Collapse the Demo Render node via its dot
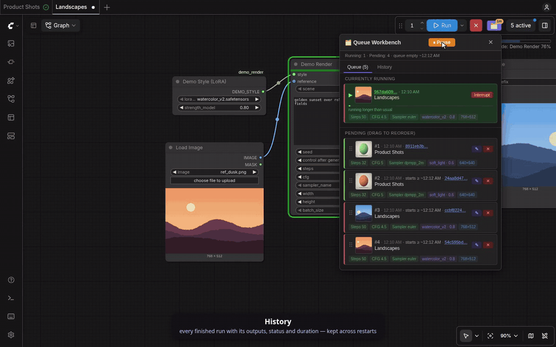Viewport: 556px width, 347px height. pos(296,64)
